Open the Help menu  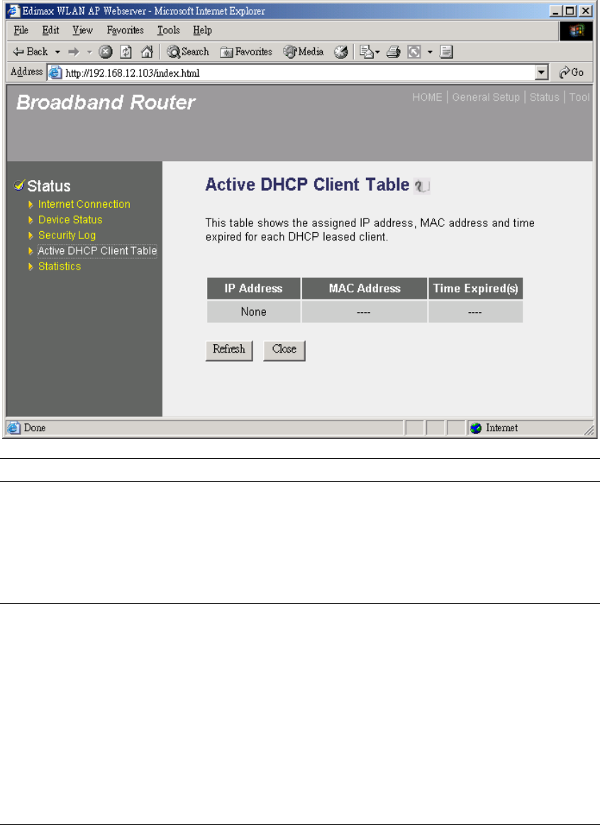(202, 30)
